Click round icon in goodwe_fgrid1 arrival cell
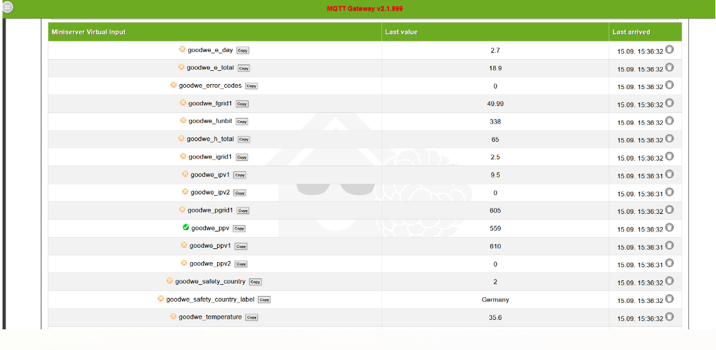716x350 pixels. click(670, 103)
